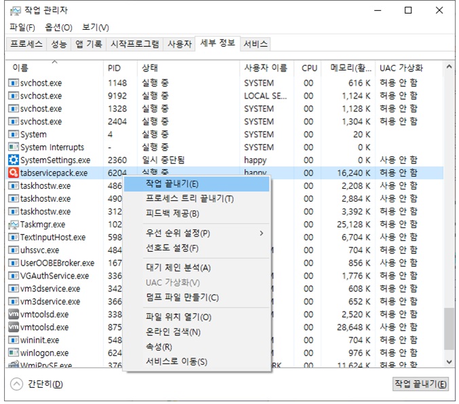Click the winlogon.exe process icon

pyautogui.click(x=14, y=353)
